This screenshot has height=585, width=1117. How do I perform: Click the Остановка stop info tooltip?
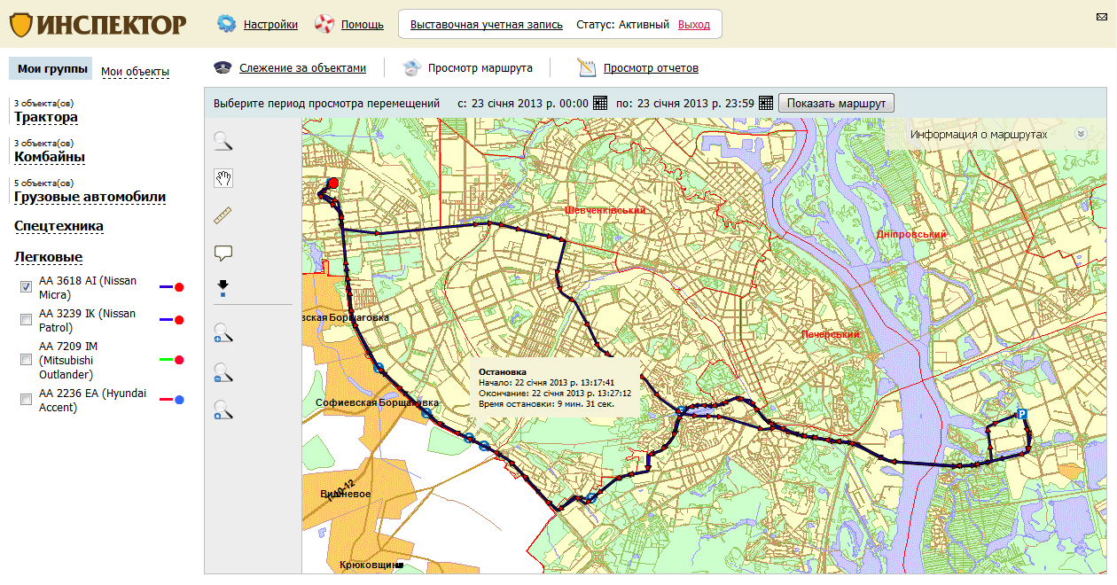point(555,386)
